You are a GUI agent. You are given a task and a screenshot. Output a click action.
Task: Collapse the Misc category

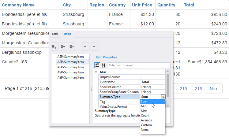[96, 72]
